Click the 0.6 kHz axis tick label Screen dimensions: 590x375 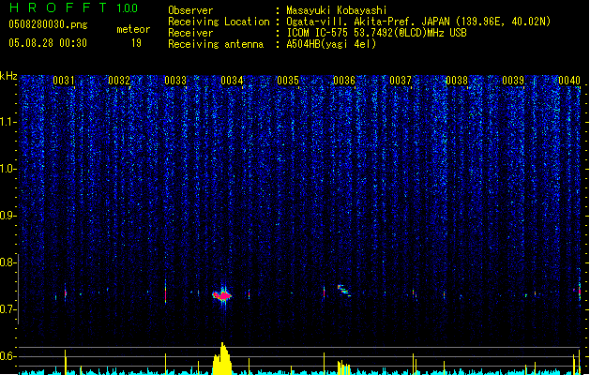click(x=8, y=356)
